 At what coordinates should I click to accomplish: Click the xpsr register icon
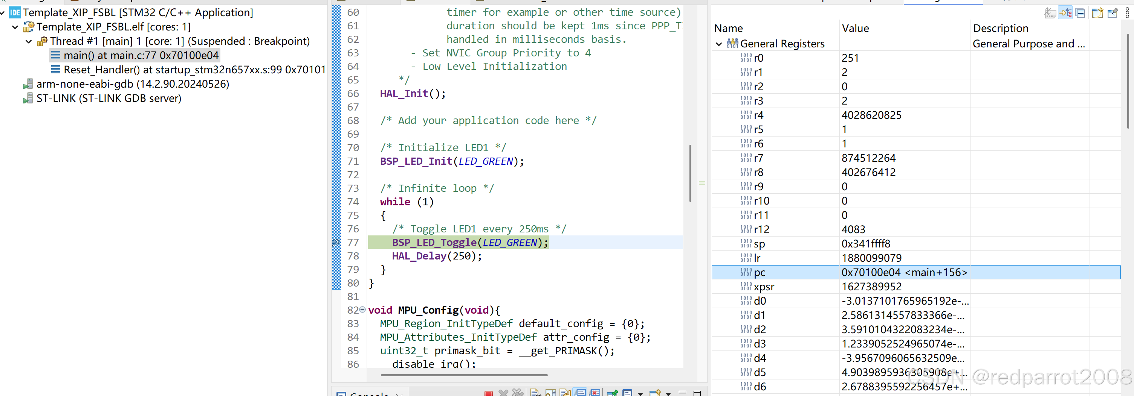[x=746, y=287]
